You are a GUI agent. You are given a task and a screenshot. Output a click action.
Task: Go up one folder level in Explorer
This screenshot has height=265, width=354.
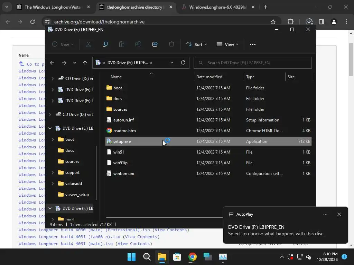point(85,63)
